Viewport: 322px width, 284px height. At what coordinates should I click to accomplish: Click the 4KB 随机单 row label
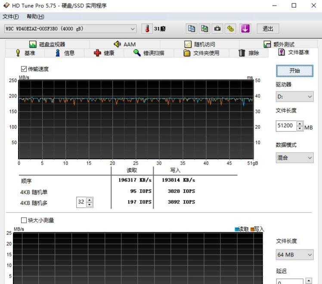click(34, 192)
